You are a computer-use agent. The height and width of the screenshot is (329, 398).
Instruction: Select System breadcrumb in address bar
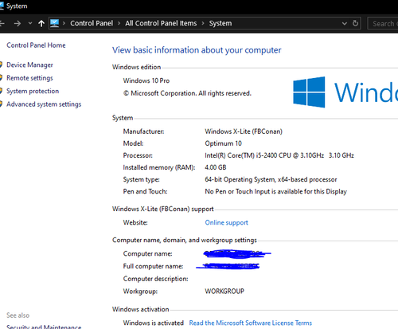click(220, 23)
